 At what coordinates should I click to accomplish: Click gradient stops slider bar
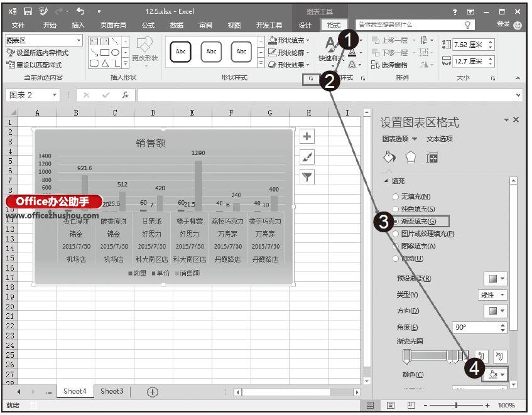tap(435, 355)
